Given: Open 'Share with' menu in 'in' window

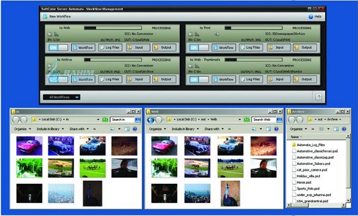Looking at the screenshot, I should 79,129.
